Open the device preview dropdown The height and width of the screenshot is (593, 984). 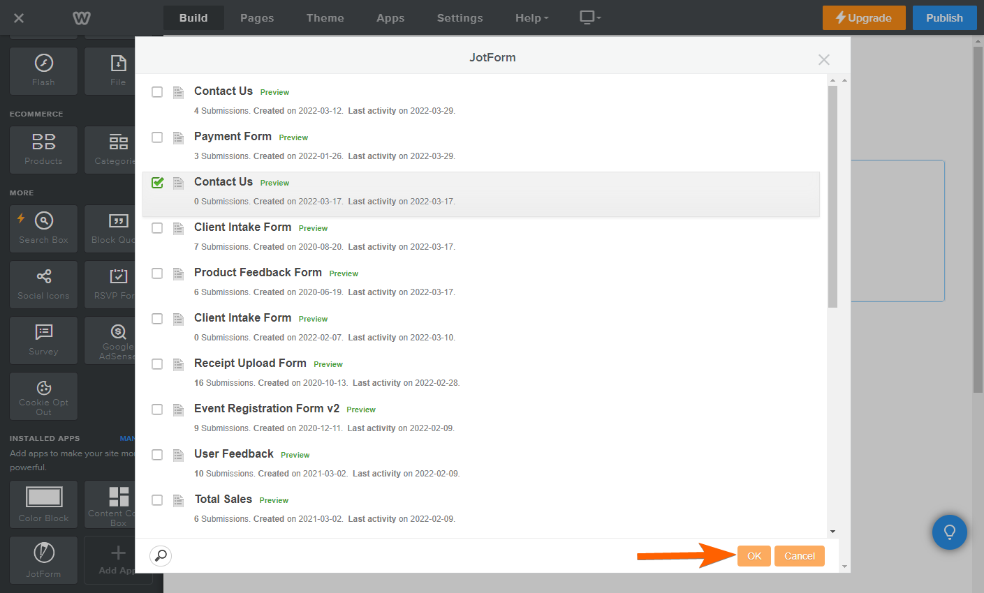coord(590,17)
